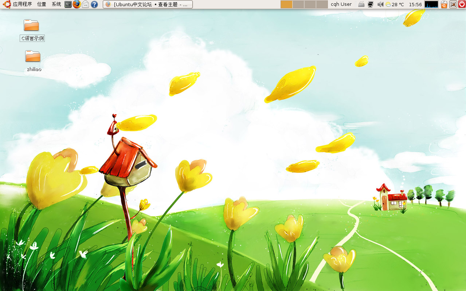Viewport: 466px width, 291px height.
Task: Open the mail client launcher
Action: pyautogui.click(x=85, y=4)
